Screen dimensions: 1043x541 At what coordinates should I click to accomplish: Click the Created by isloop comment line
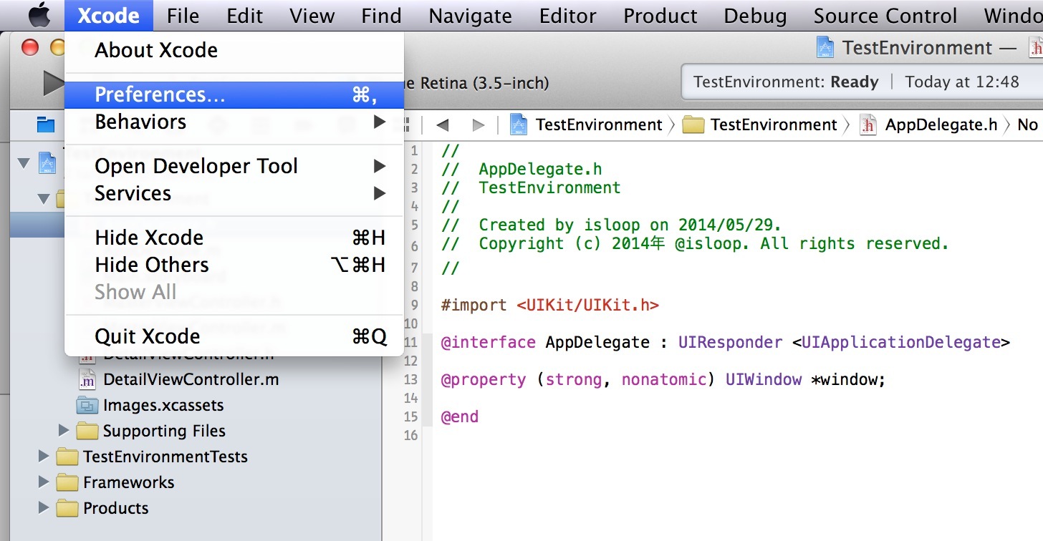click(612, 225)
